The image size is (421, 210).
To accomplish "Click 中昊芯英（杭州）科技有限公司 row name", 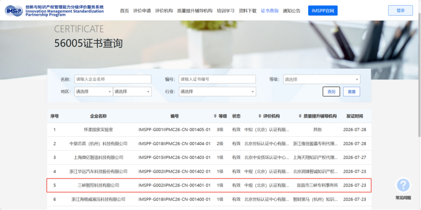I will (99, 144).
